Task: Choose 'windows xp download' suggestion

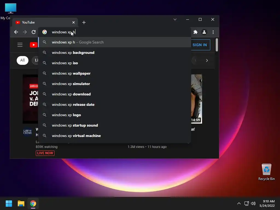Action: coord(115,94)
